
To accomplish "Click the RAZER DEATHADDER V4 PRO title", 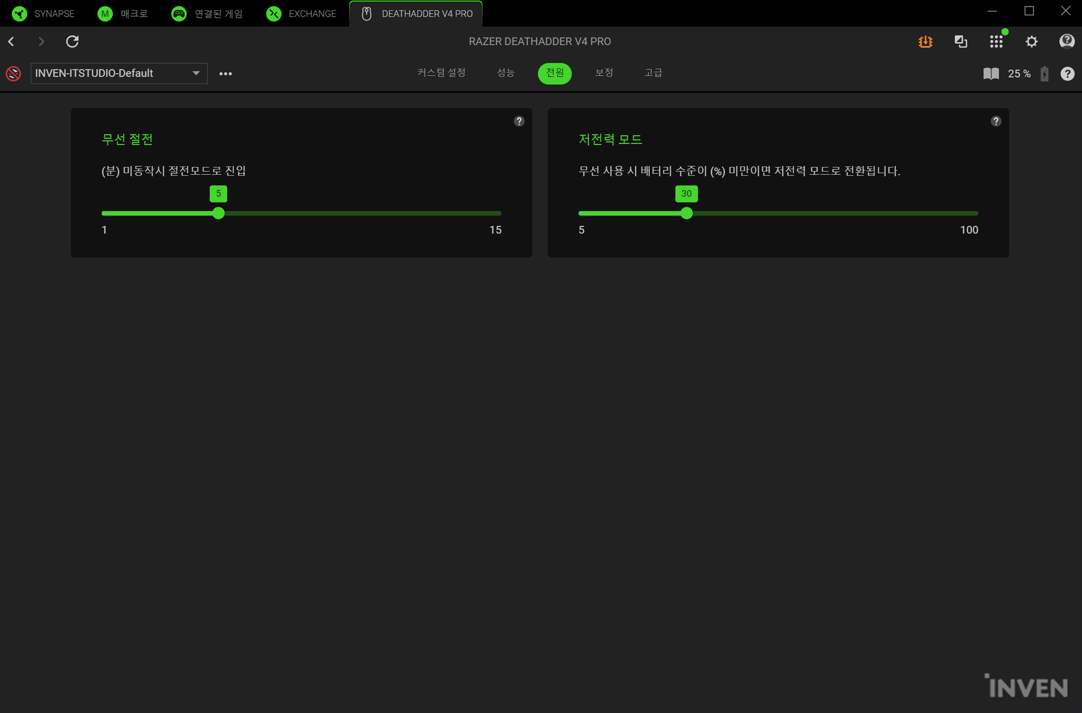I will pyautogui.click(x=540, y=42).
